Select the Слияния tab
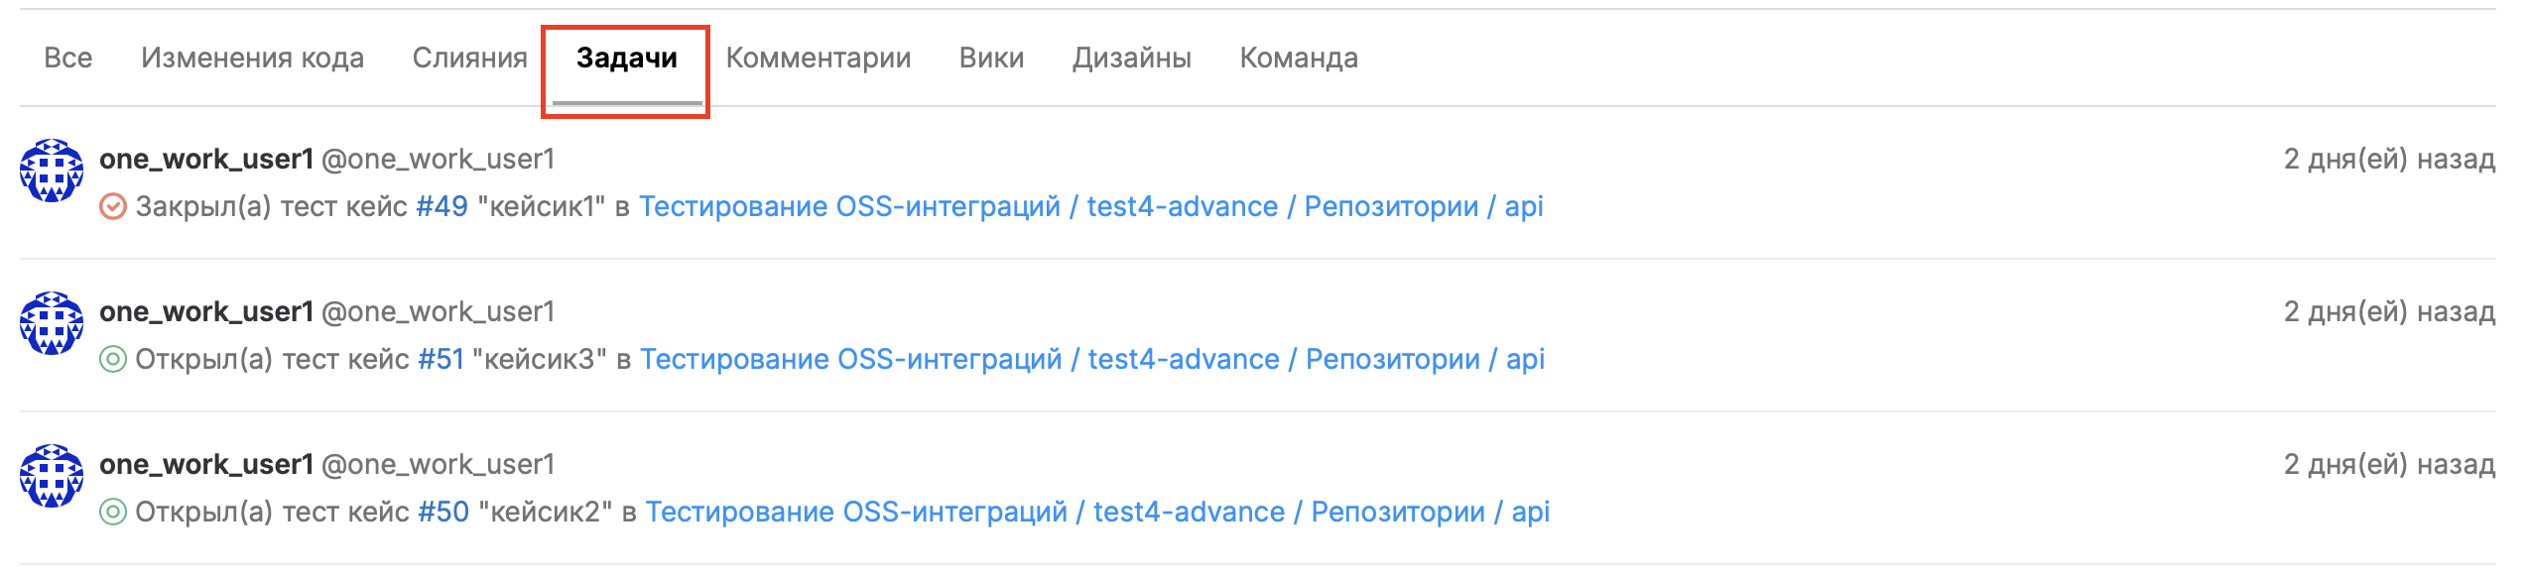This screenshot has width=2528, height=577. pyautogui.click(x=469, y=58)
